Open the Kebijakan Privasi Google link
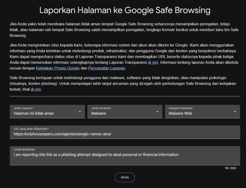 tap(58, 68)
